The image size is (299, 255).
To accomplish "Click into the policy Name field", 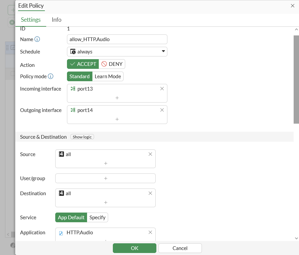I will pos(117,39).
